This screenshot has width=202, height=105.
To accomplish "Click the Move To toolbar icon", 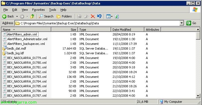I will pos(80,16).
